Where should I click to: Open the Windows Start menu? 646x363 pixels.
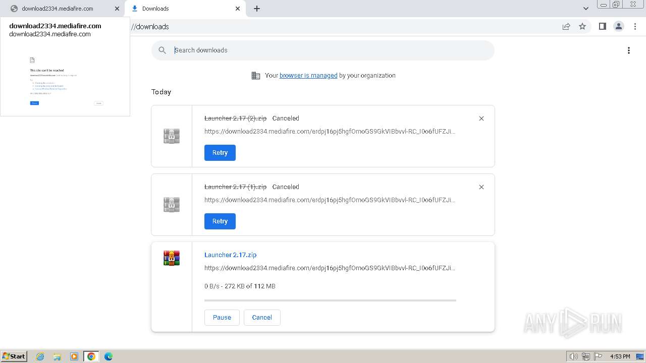pos(14,356)
